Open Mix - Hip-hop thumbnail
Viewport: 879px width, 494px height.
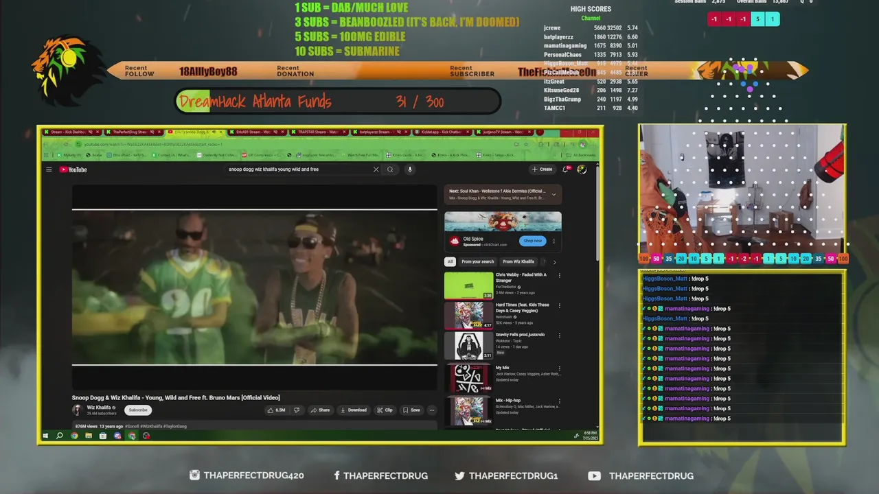tap(468, 411)
